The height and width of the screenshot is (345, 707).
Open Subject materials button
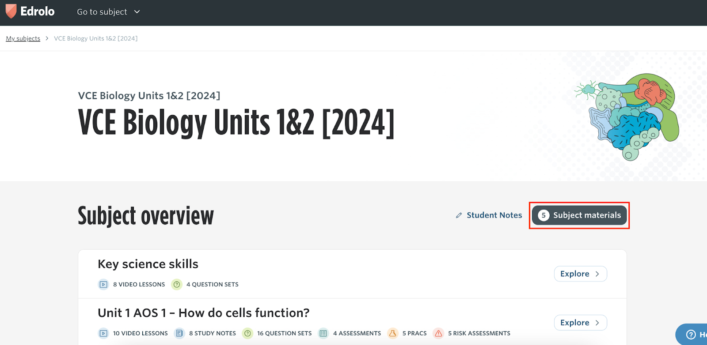tap(579, 215)
